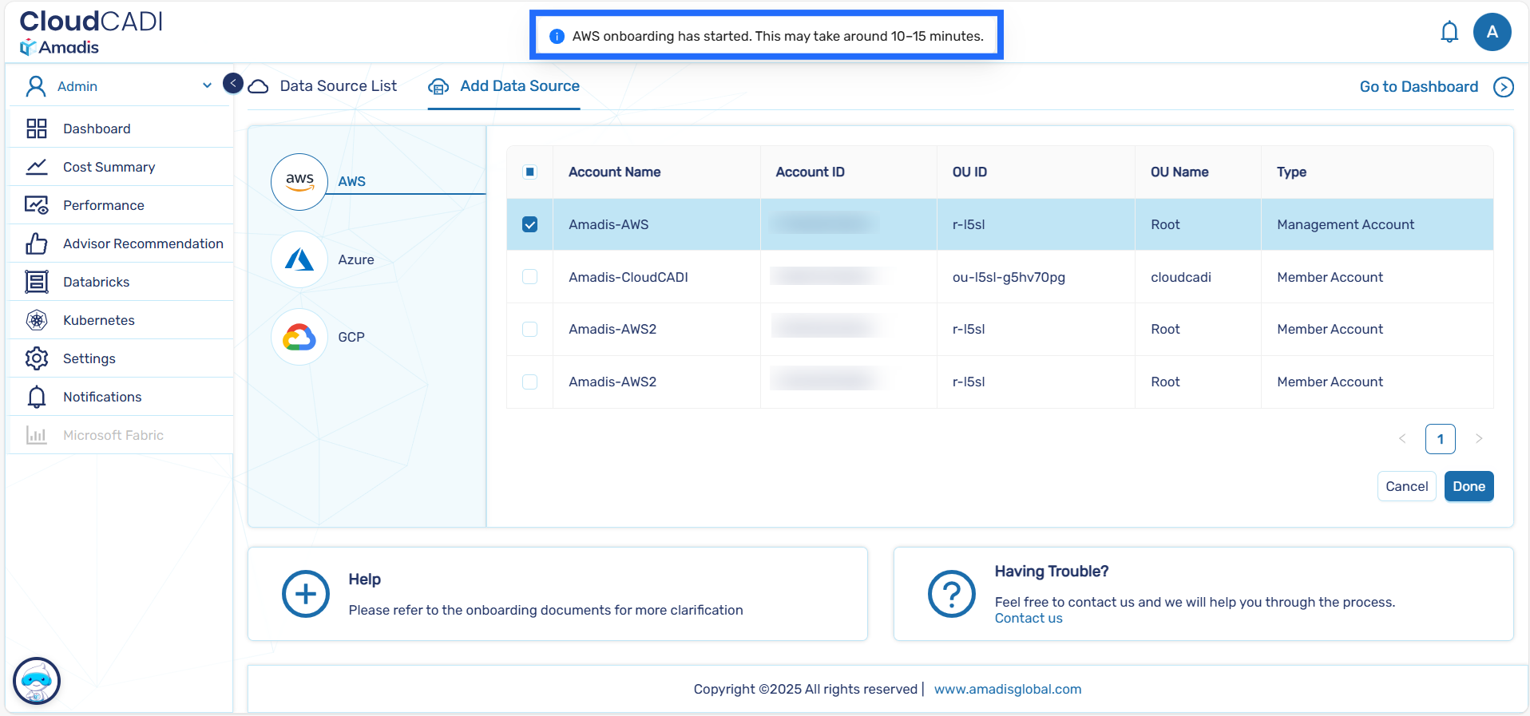Click the Help plus circle icon
1530x716 pixels.
pos(305,594)
